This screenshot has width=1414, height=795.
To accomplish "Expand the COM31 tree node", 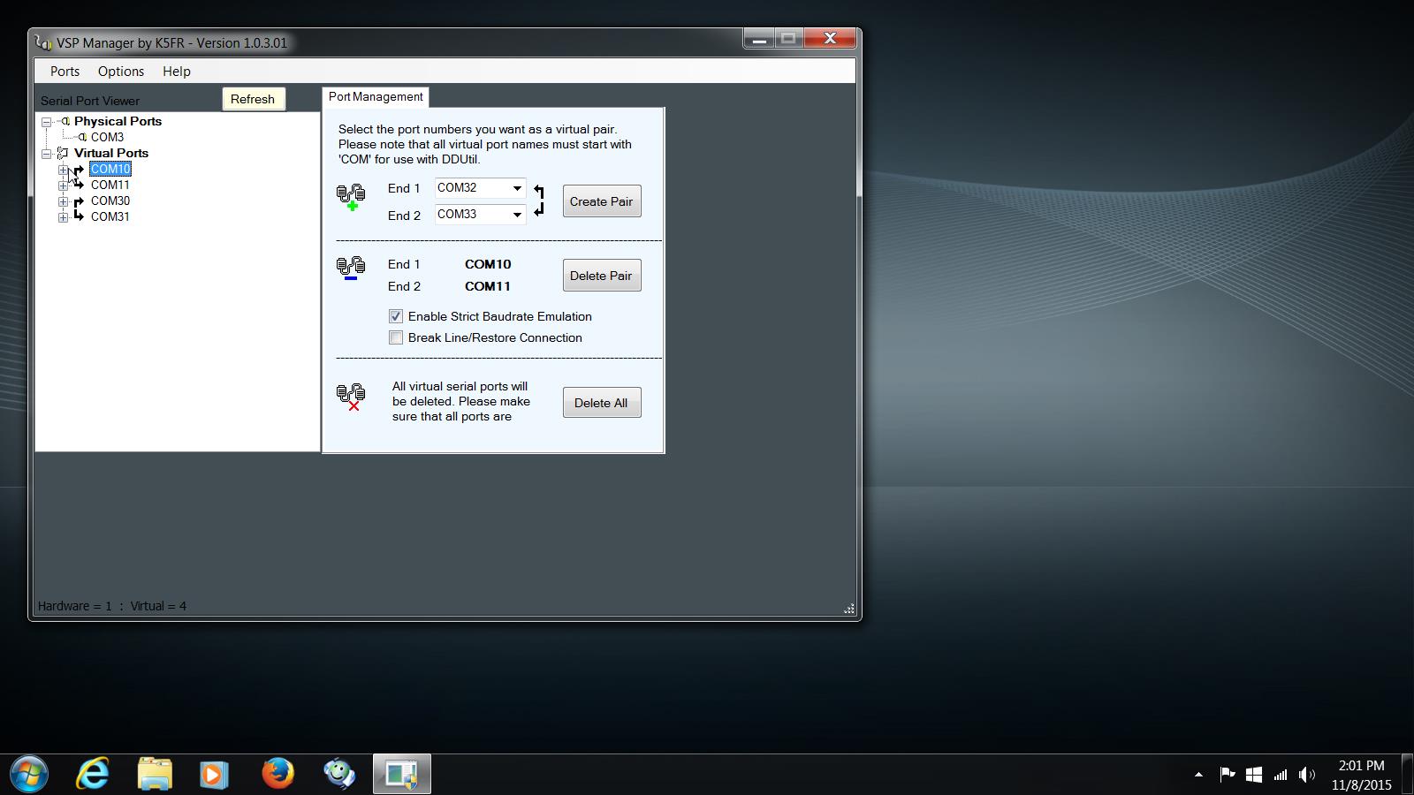I will tap(63, 217).
